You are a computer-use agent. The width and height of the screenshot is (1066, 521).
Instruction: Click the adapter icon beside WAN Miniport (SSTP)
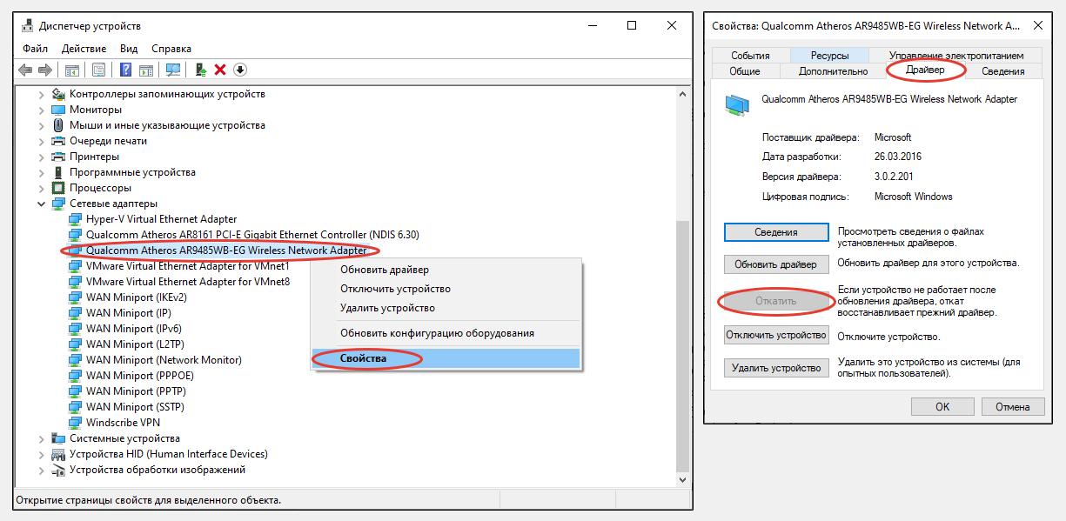click(x=76, y=407)
